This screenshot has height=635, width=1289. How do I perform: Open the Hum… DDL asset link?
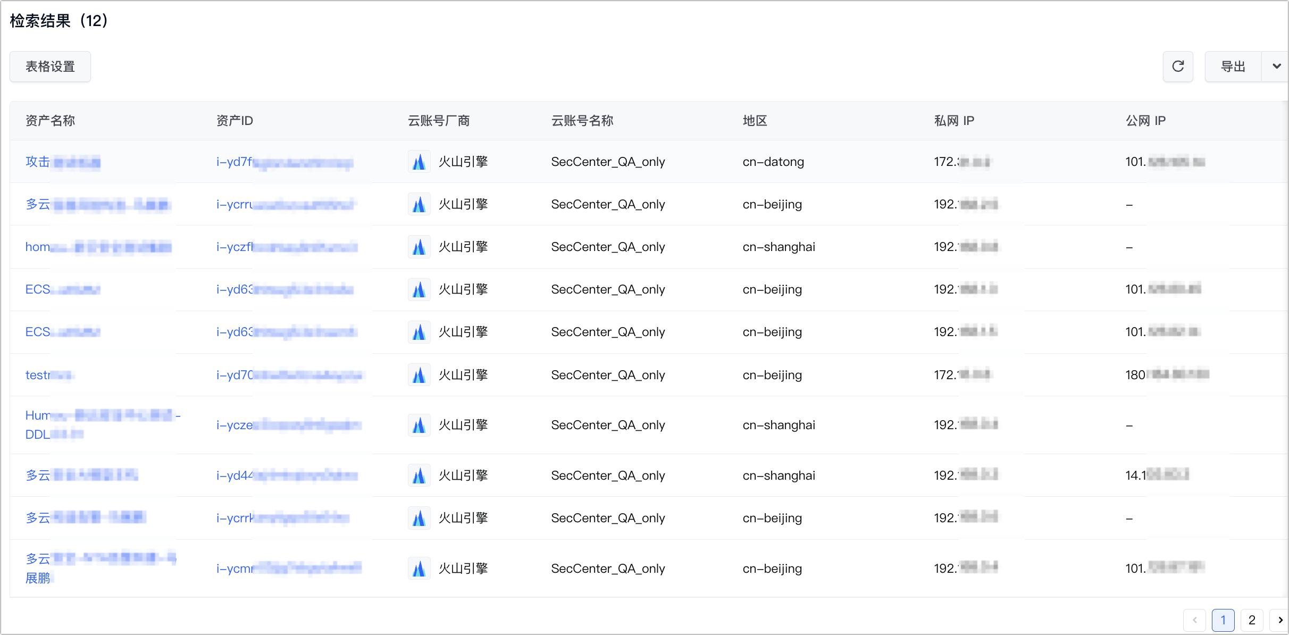[103, 425]
